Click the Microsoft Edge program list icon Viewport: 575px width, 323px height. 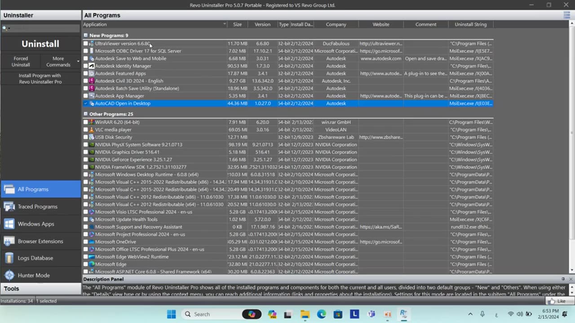pos(92,264)
